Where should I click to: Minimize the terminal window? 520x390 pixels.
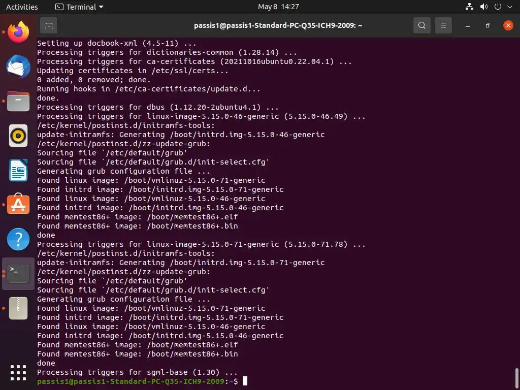pos(468,25)
